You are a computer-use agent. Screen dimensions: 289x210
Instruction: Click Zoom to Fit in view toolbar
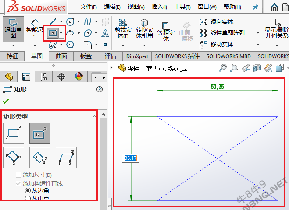click(x=223, y=68)
